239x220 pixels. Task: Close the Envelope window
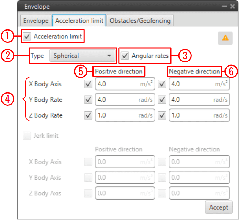(232, 7)
